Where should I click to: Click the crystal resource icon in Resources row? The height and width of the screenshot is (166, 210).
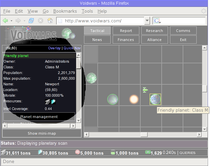pos(53,102)
